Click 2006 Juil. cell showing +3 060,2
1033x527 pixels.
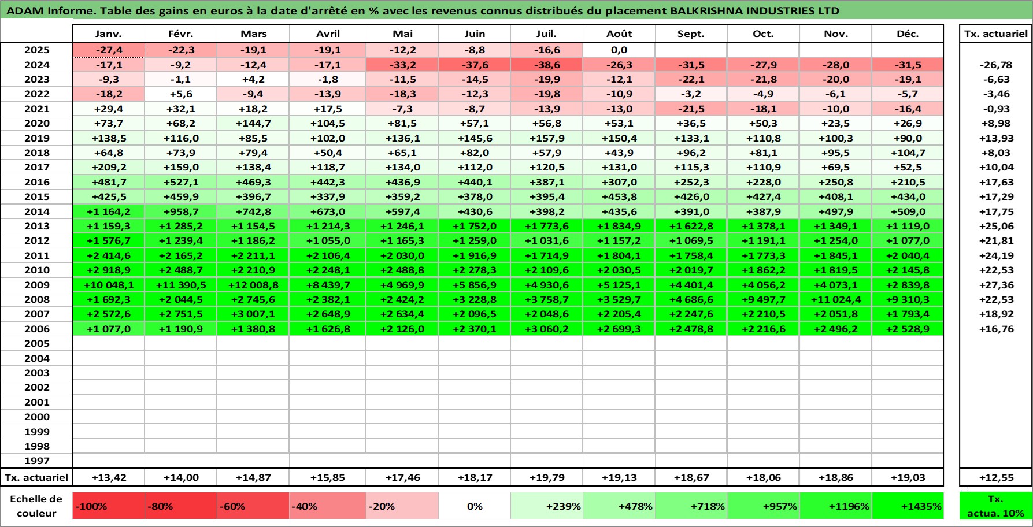(x=546, y=329)
